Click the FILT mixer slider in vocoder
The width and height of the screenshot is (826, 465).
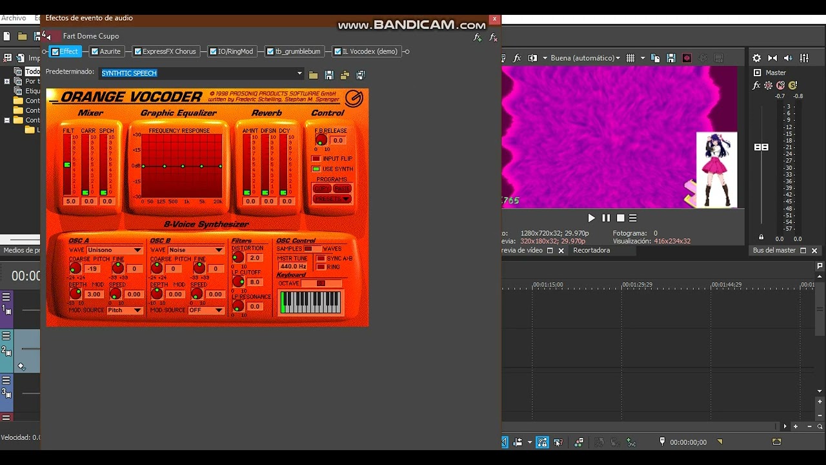[67, 165]
